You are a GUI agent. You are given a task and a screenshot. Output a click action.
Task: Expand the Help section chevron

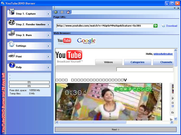tap(48, 67)
